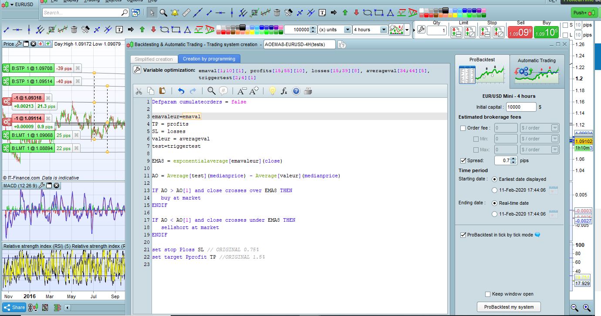The width and height of the screenshot is (601, 316).
Task: Open the Automatic Trading tab
Action: click(537, 69)
